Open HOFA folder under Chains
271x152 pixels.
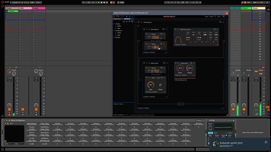pos(119,26)
